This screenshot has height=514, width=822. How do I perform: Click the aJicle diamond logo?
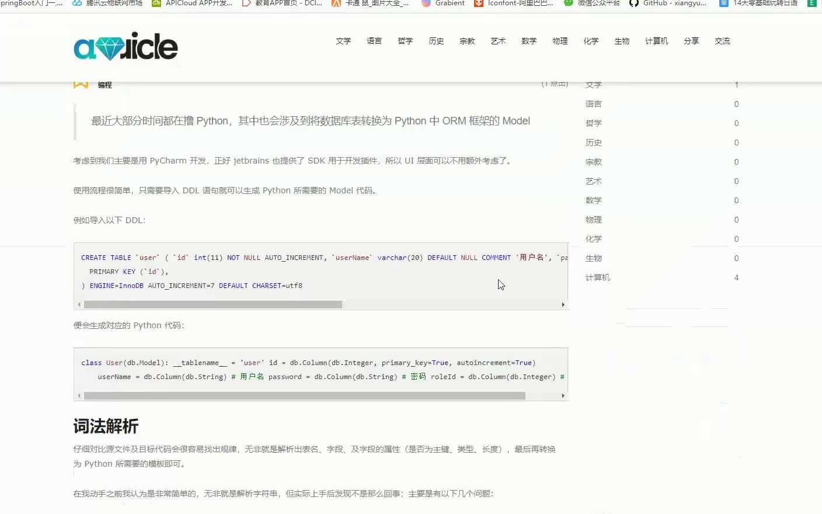click(126, 47)
